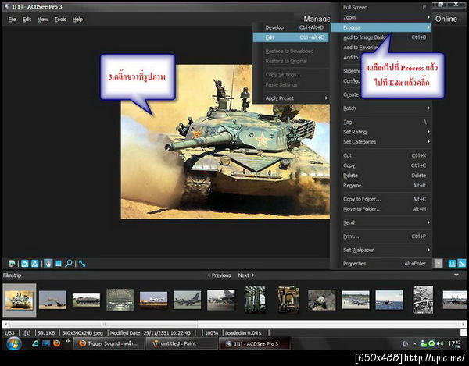Click the Add to Image Basket toolbar icon

pos(12,264)
